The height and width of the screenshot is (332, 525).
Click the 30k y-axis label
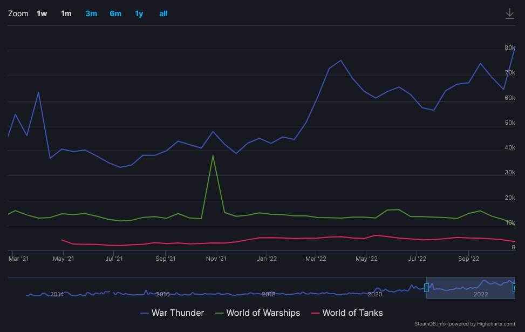point(509,173)
